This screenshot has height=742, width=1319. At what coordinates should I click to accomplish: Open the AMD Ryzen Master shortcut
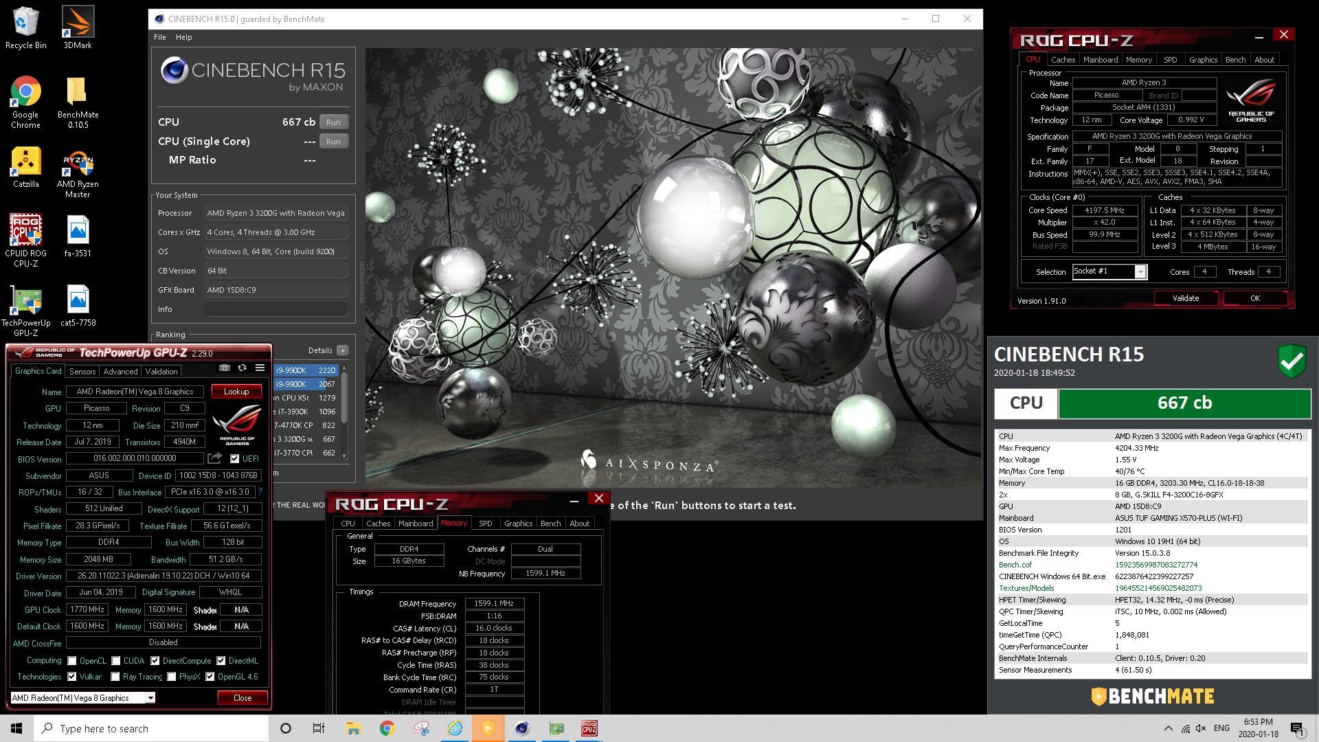coord(78,173)
